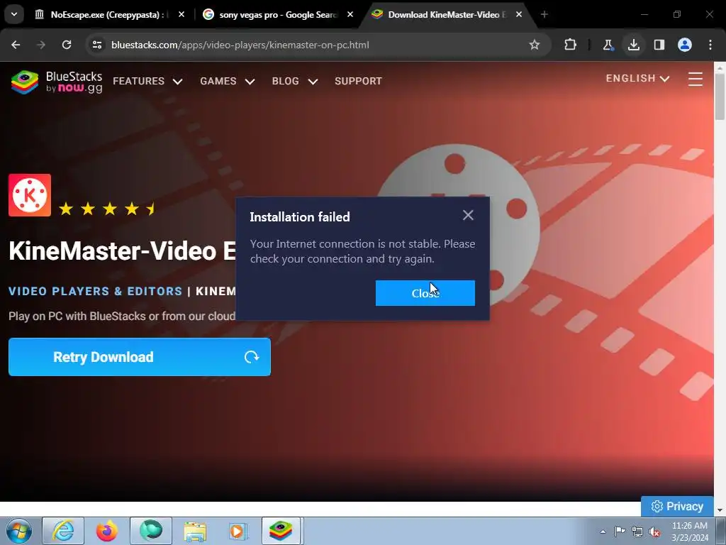
Task: Open Privacy settings button
Action: pyautogui.click(x=677, y=507)
